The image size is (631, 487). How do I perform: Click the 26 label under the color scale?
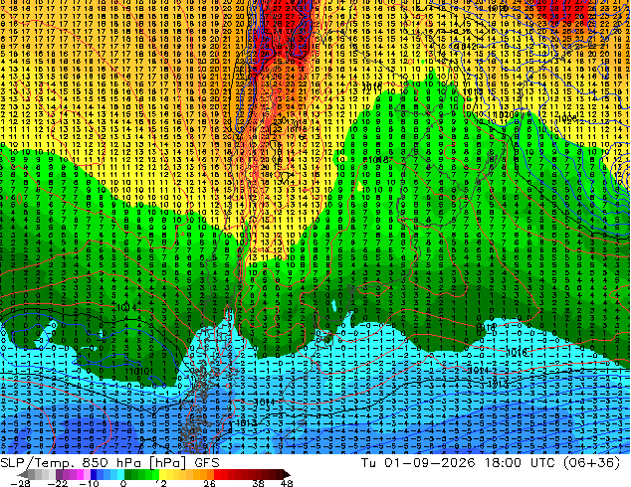click(x=209, y=483)
